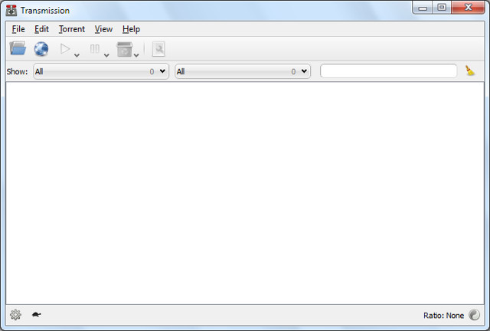Click the network status icon beside Ratio
The width and height of the screenshot is (490, 331).
coord(475,315)
